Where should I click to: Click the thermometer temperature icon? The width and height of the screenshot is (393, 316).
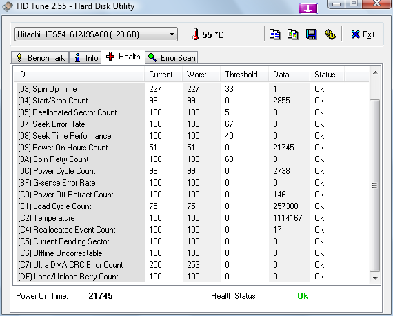pyautogui.click(x=196, y=34)
